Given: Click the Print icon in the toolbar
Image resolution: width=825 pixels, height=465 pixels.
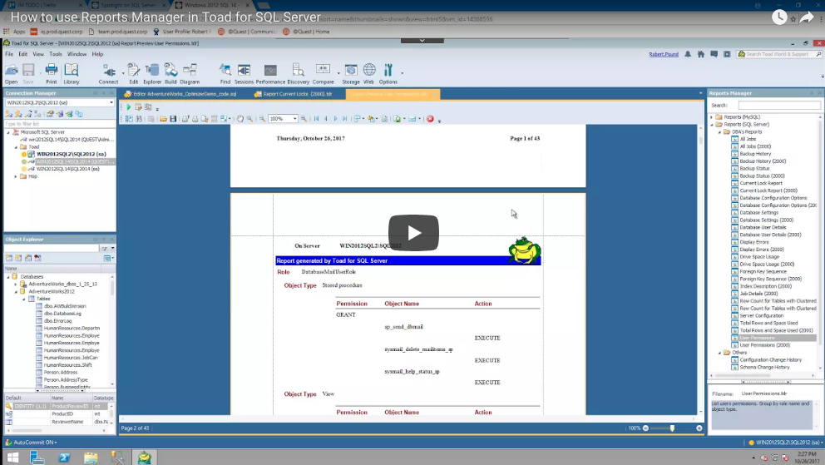Looking at the screenshot, I should tap(51, 73).
